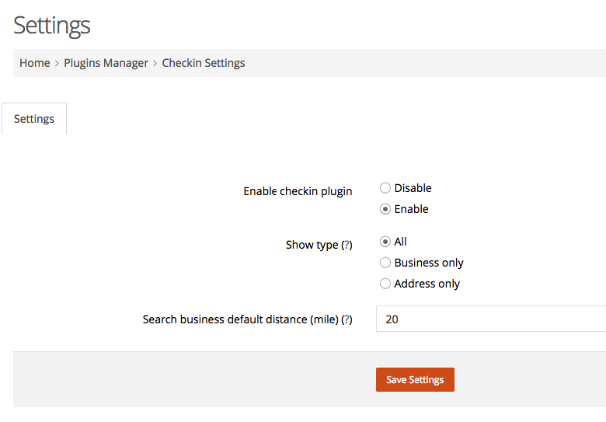The width and height of the screenshot is (606, 422).
Task: Click the 'Business only' label text
Action: 429,263
